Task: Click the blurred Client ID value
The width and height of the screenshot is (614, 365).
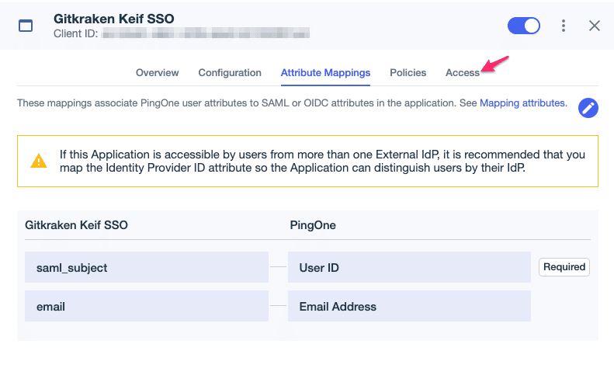Action: pos(206,33)
